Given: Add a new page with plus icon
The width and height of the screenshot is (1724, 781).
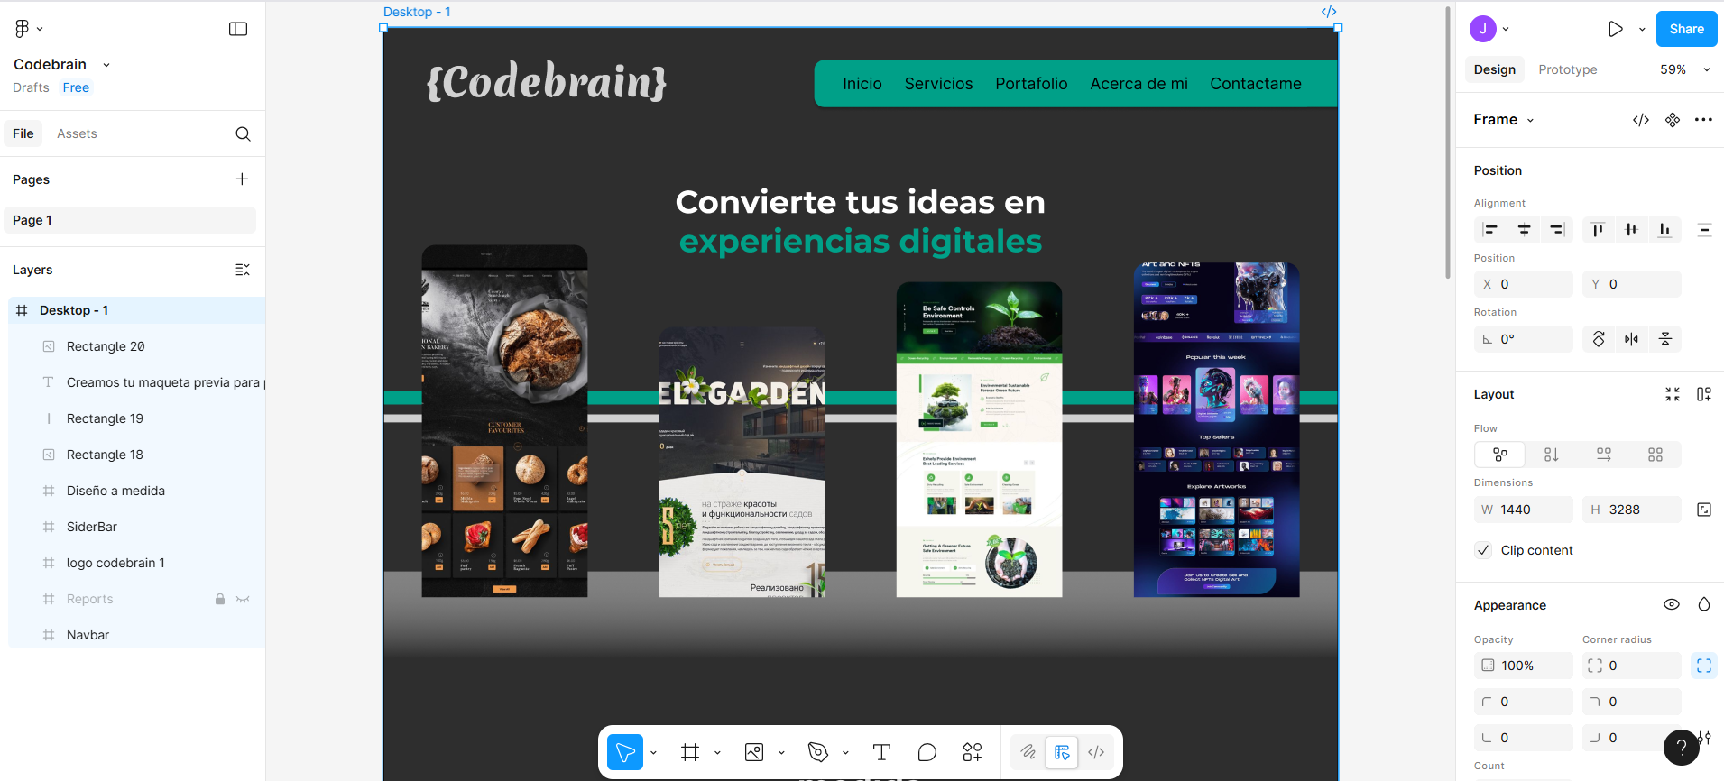Looking at the screenshot, I should 242,179.
